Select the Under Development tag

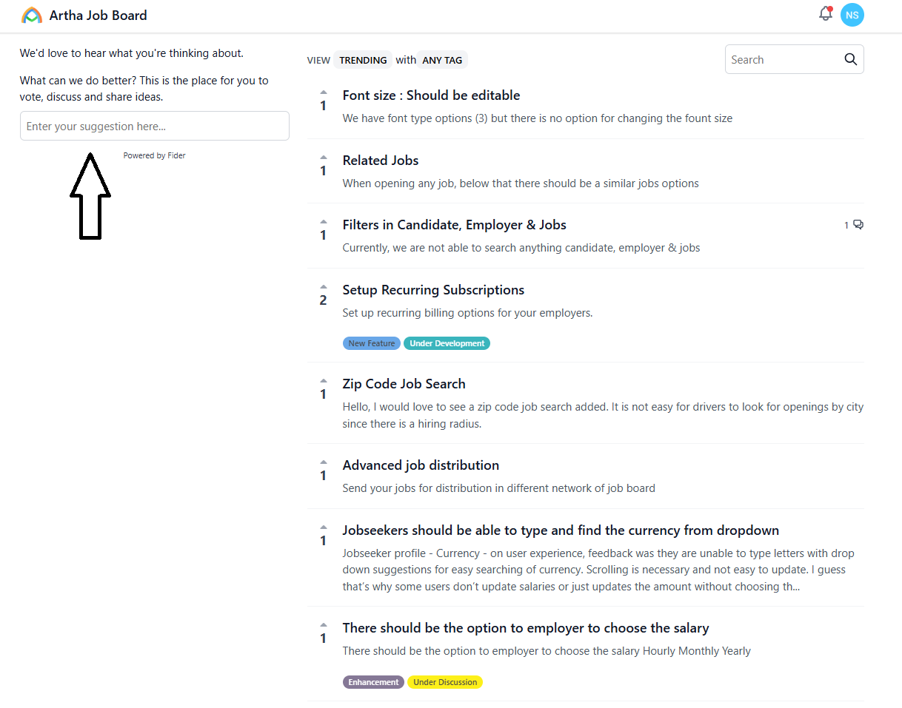pyautogui.click(x=447, y=343)
